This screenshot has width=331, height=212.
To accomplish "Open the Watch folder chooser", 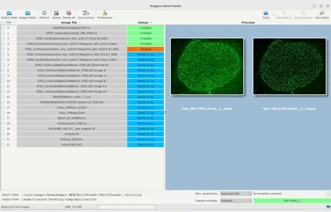I will [x=9, y=15].
